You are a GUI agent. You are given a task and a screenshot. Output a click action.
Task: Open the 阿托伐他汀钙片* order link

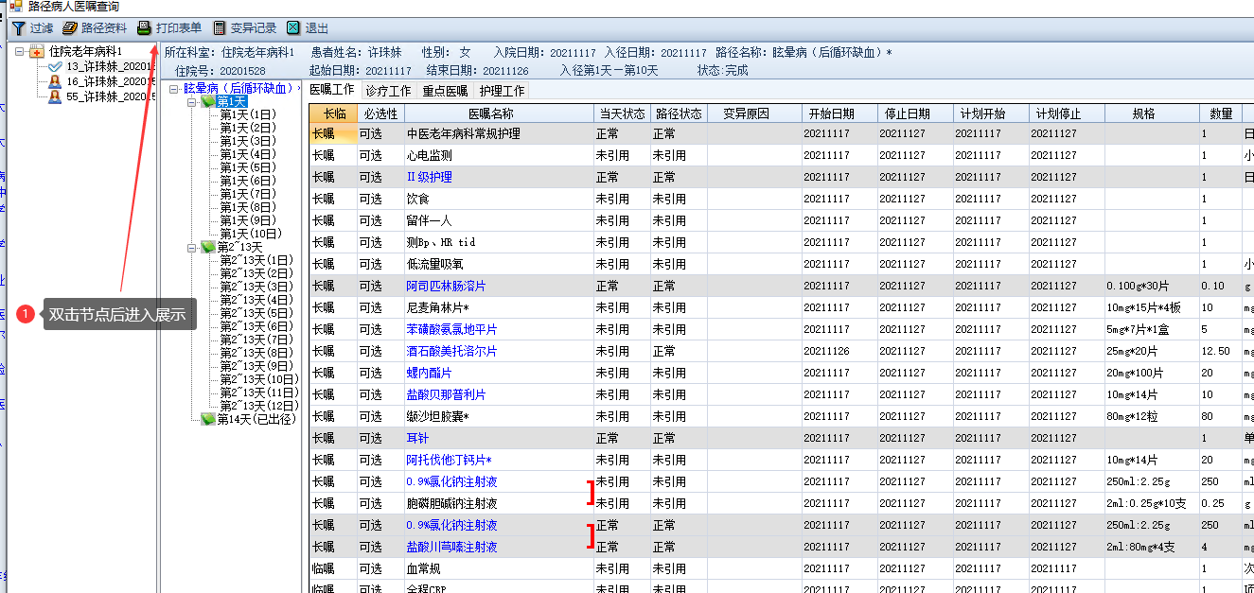tap(450, 460)
